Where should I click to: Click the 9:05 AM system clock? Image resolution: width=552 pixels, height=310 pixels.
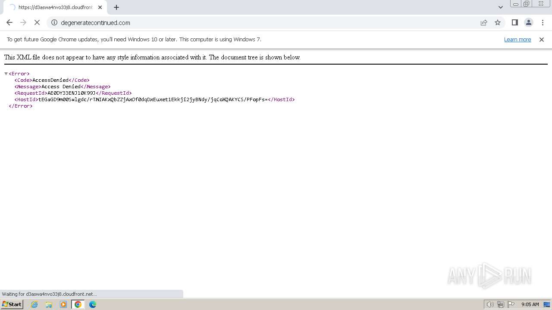coord(530,304)
